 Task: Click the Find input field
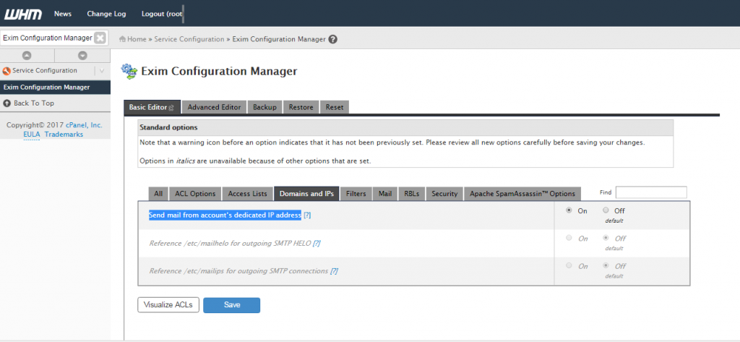click(x=651, y=192)
